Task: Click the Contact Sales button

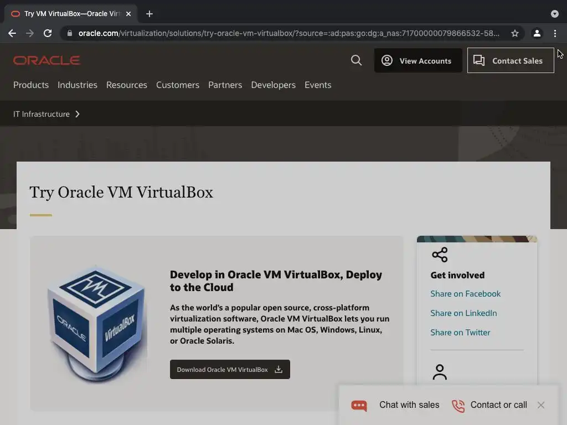Action: pos(510,60)
